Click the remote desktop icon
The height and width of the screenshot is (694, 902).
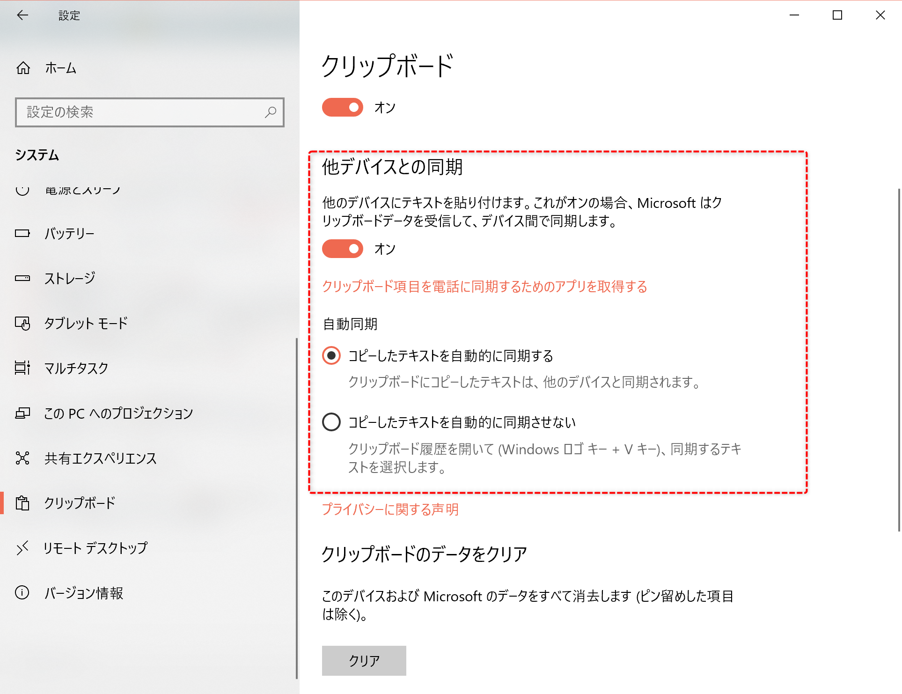22,548
